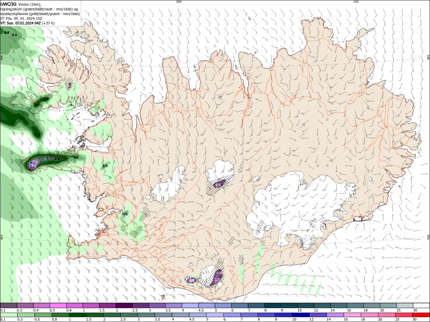Viewport: 430px width, 322px height.
Task: Click the '20W' longitude label
Action: (179, 2)
